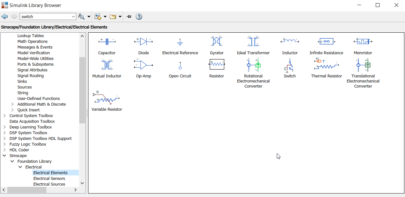405x197 pixels.
Task: Expand the Deep Learning Toolbox node
Action: click(x=4, y=127)
